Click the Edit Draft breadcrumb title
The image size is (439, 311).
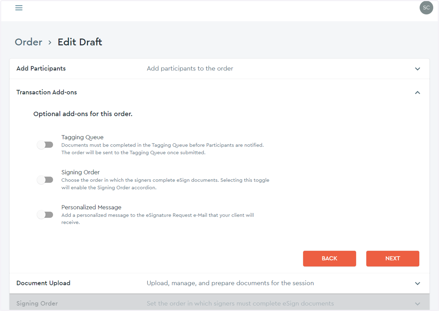click(80, 42)
